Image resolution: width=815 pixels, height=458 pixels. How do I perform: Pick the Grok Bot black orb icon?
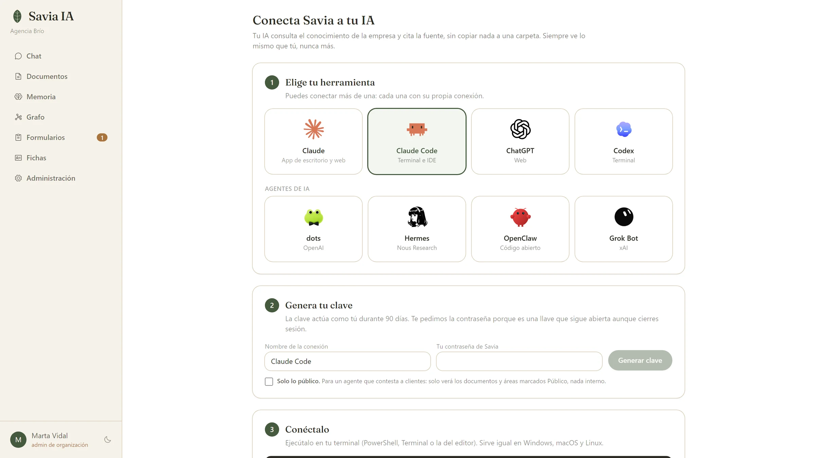(x=624, y=217)
